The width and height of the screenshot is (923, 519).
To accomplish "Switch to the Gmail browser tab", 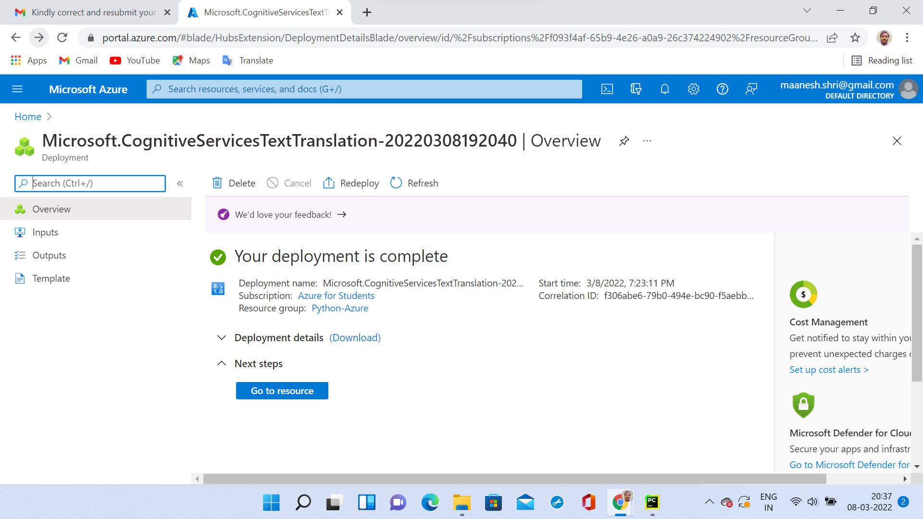I will coord(87,12).
